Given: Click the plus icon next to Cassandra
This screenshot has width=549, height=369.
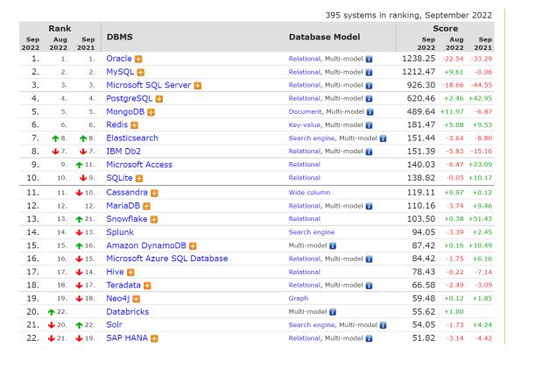Looking at the screenshot, I should point(154,193).
